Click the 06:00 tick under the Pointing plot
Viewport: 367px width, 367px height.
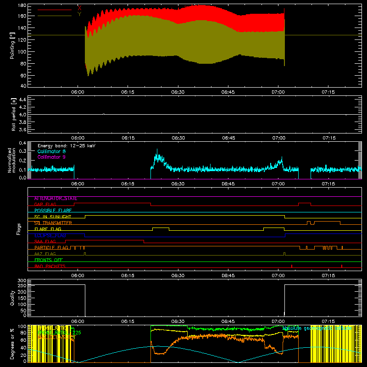point(78,92)
